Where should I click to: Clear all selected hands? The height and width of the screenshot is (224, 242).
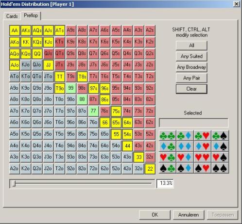pos(191,89)
